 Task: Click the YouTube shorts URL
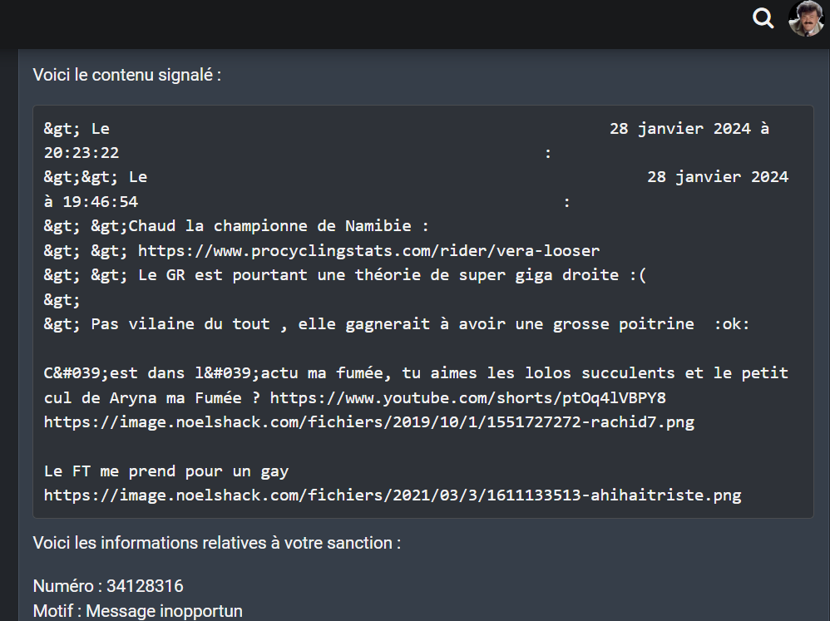click(x=467, y=397)
